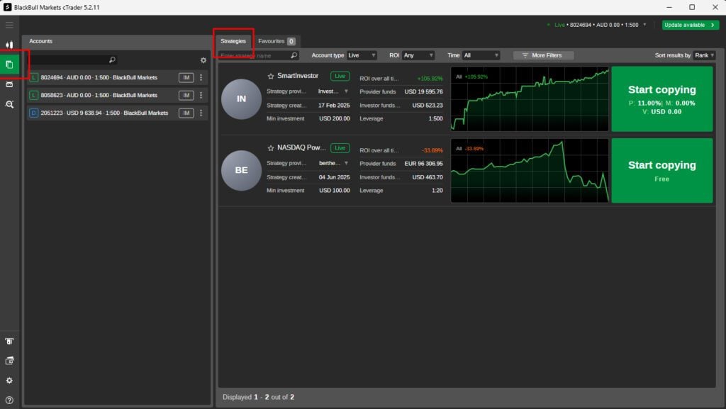Click the strategy name search magnifier icon

(294, 55)
